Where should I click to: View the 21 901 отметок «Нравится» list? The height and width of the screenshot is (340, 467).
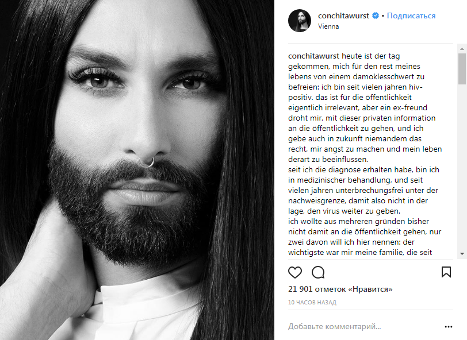pos(340,289)
